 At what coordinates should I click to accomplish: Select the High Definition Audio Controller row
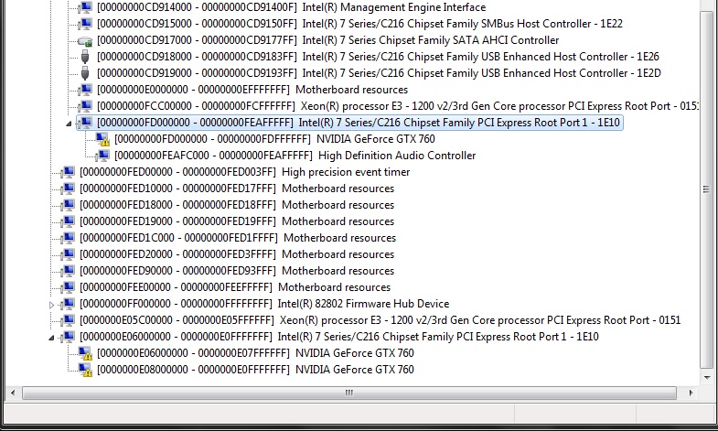(x=295, y=156)
